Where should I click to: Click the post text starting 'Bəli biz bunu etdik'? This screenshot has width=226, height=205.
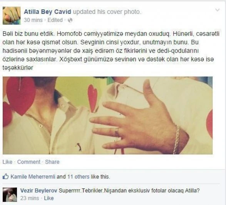click(111, 51)
